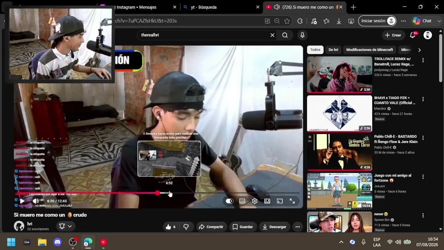This screenshot has width=444, height=250.
Task: Enter fullscreen mode in the player
Action: tap(292, 201)
